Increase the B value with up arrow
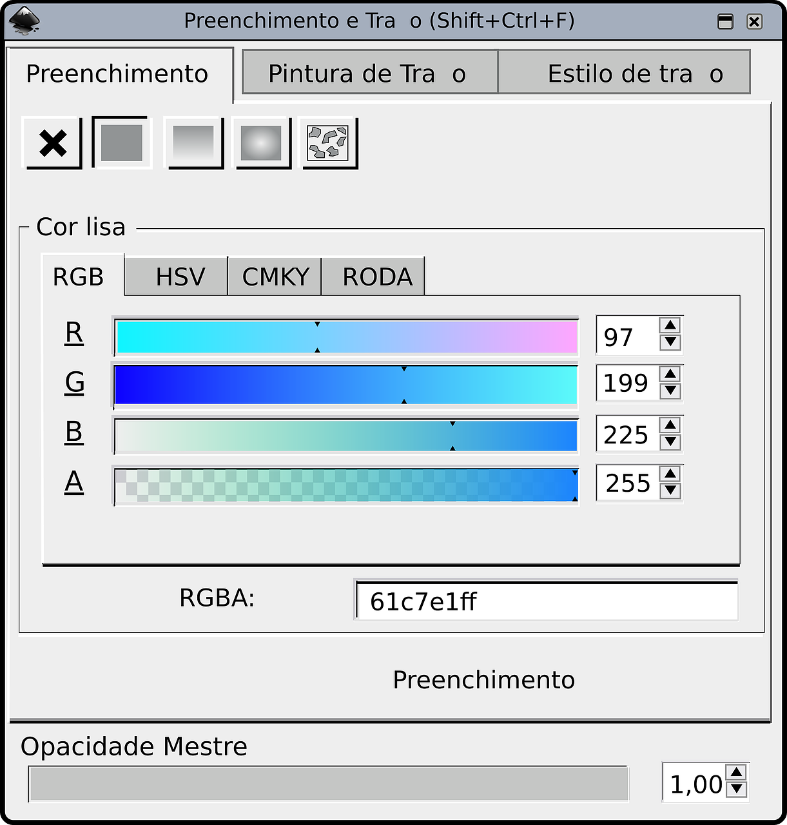 [670, 425]
